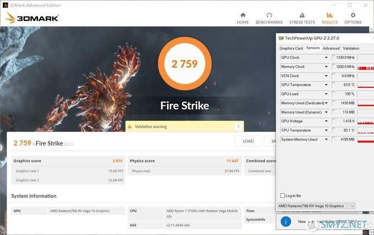Image resolution: width=374 pixels, height=235 pixels.
Task: Click the blue info icon in update notice
Action: pos(286,222)
